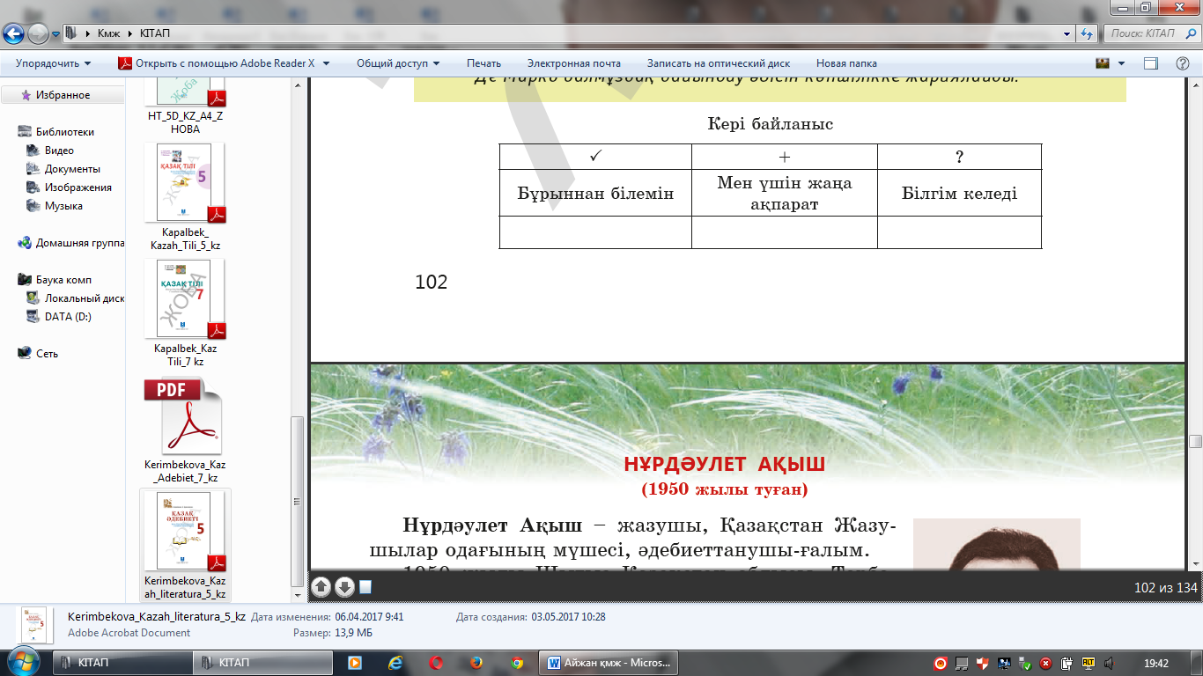Image resolution: width=1203 pixels, height=676 pixels.
Task: Open file with Adobe Reader X
Action: 218,63
